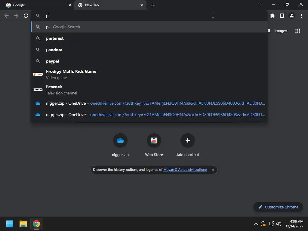Choose the 'p - Google Search' suggestion
Viewport: 308px width, 231px height.
pyautogui.click(x=149, y=27)
